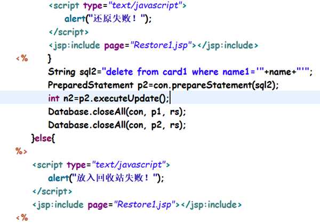This screenshot has width=320, height=223.
Task: Click the alert("还原失败！") statement
Action: coord(108,19)
